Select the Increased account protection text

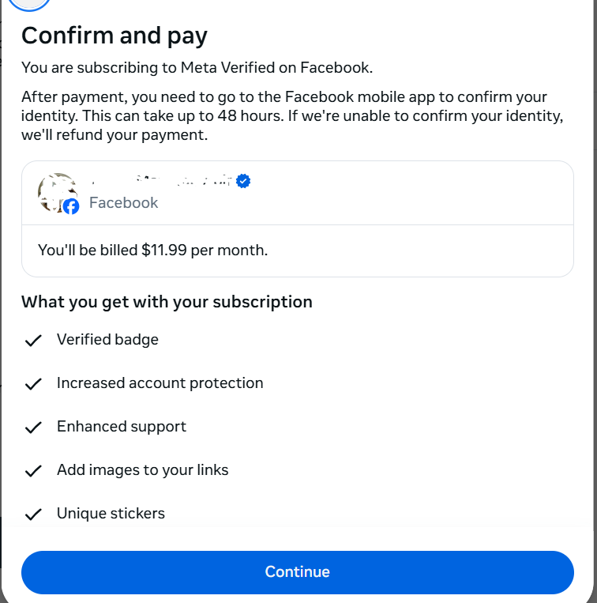160,383
